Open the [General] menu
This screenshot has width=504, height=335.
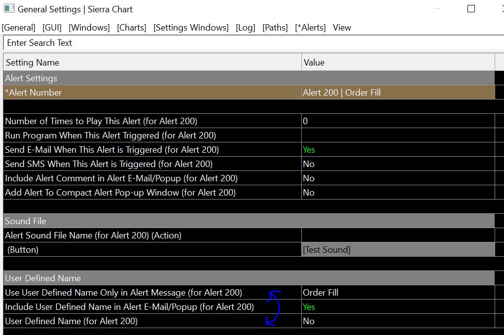[18, 28]
